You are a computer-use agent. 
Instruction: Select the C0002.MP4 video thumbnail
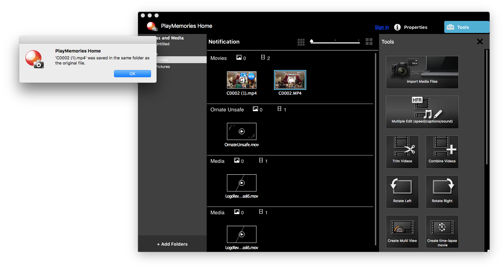click(x=290, y=80)
